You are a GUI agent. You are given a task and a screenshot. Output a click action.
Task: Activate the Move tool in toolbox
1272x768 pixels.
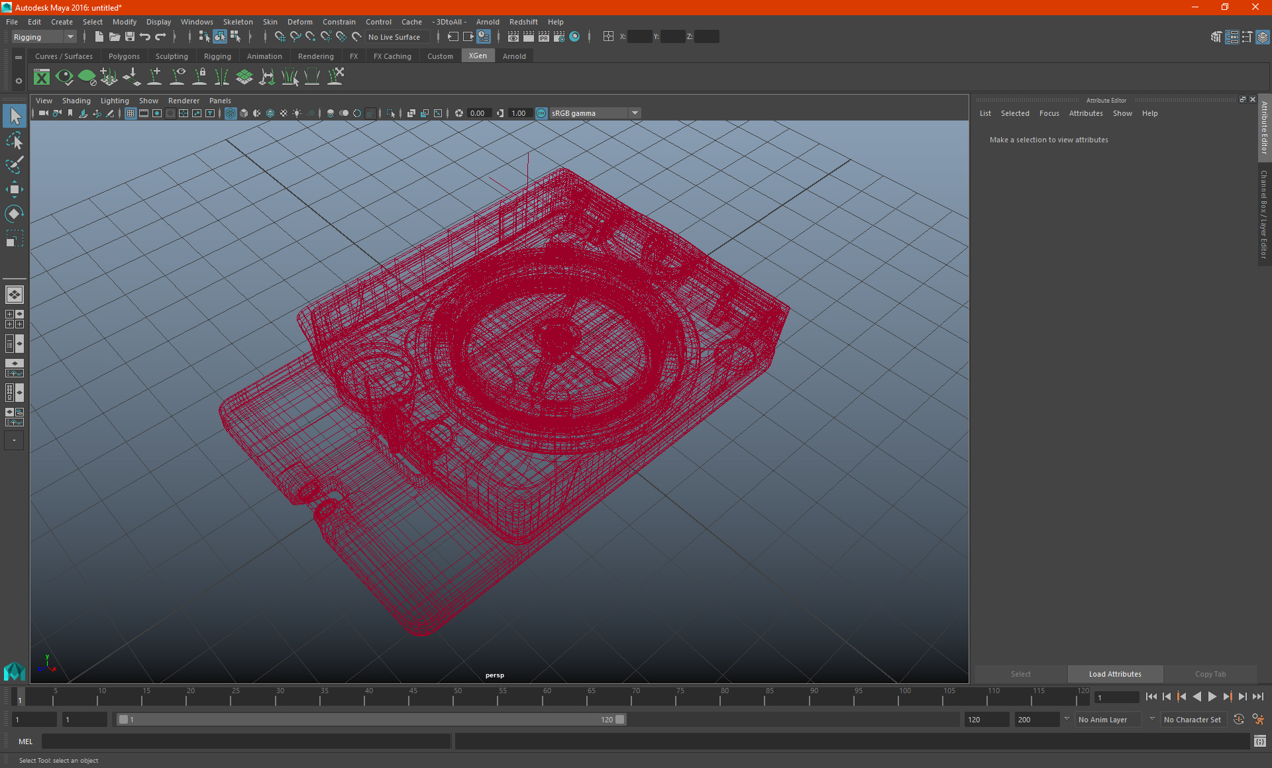pos(15,189)
